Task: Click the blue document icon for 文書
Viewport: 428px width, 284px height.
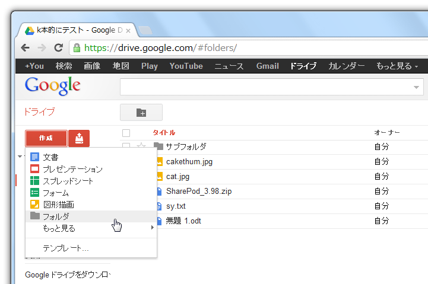Action: (x=34, y=157)
